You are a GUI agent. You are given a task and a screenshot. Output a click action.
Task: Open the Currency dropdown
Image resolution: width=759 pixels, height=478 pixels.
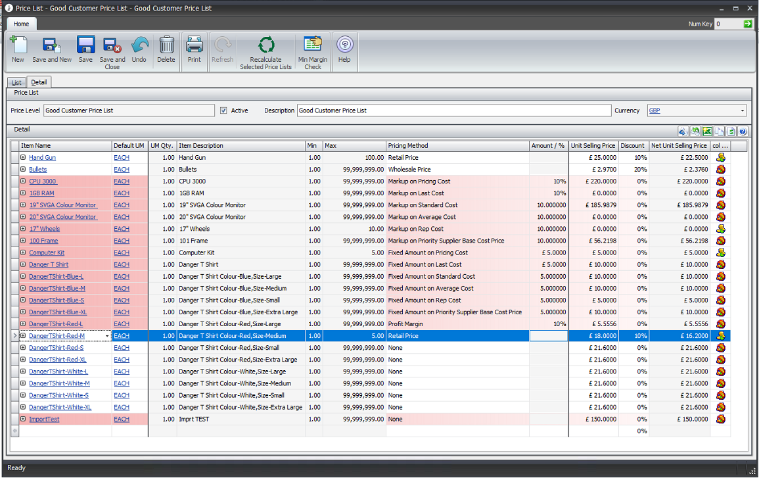tap(743, 110)
